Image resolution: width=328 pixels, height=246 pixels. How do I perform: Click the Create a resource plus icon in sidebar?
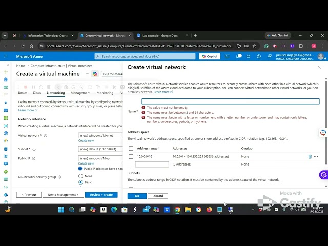tap(6, 72)
